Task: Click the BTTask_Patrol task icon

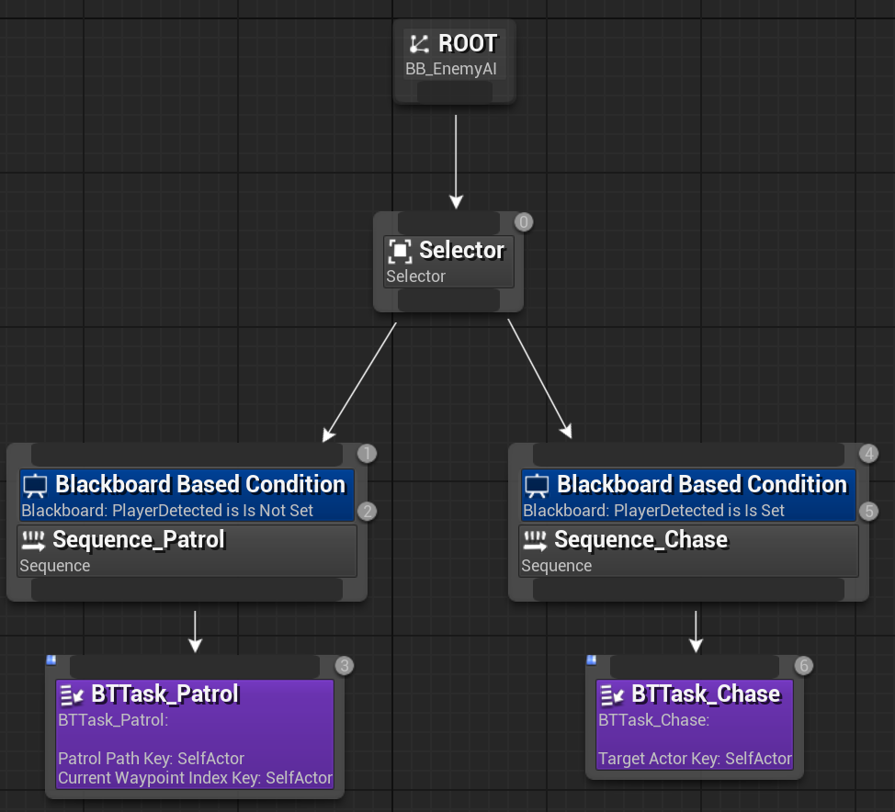Action: 72,695
